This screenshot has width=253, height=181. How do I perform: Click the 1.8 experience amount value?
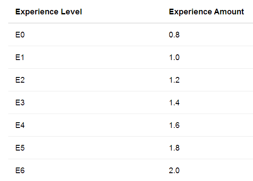pyautogui.click(x=174, y=148)
